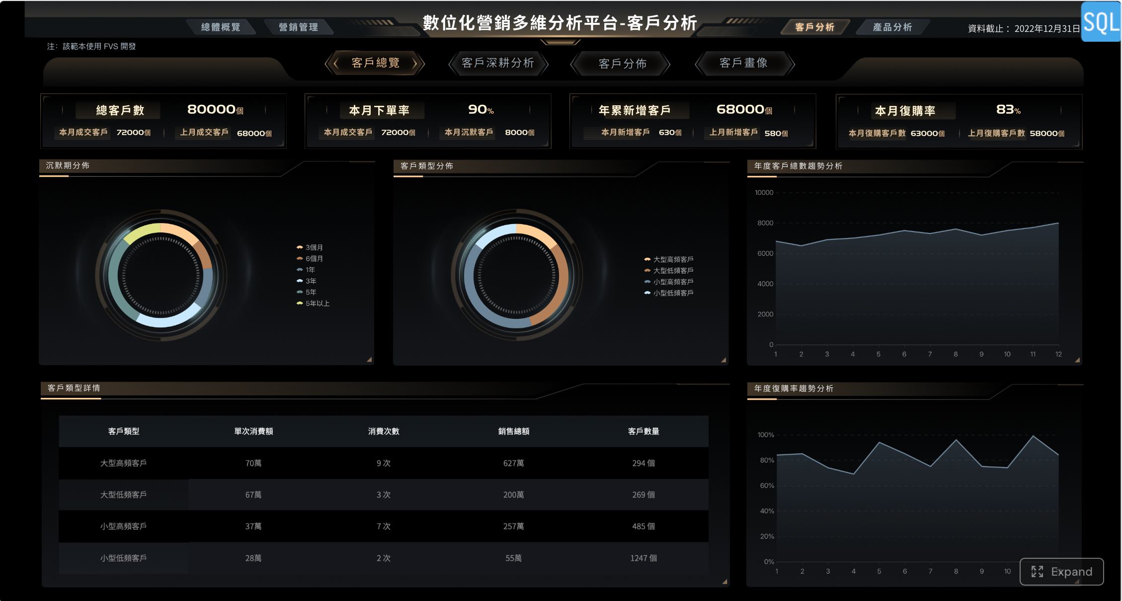
Task: Select the 小型高頻客戶 table row label
Action: tap(124, 526)
